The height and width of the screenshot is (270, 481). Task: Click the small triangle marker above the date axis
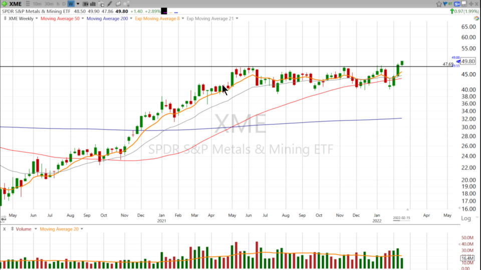tap(407, 209)
